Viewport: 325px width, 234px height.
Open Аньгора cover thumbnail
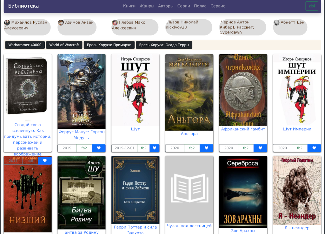[189, 92]
